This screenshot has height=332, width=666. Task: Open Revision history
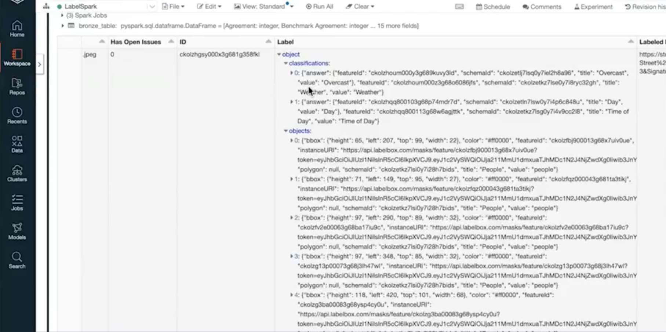coord(645,7)
